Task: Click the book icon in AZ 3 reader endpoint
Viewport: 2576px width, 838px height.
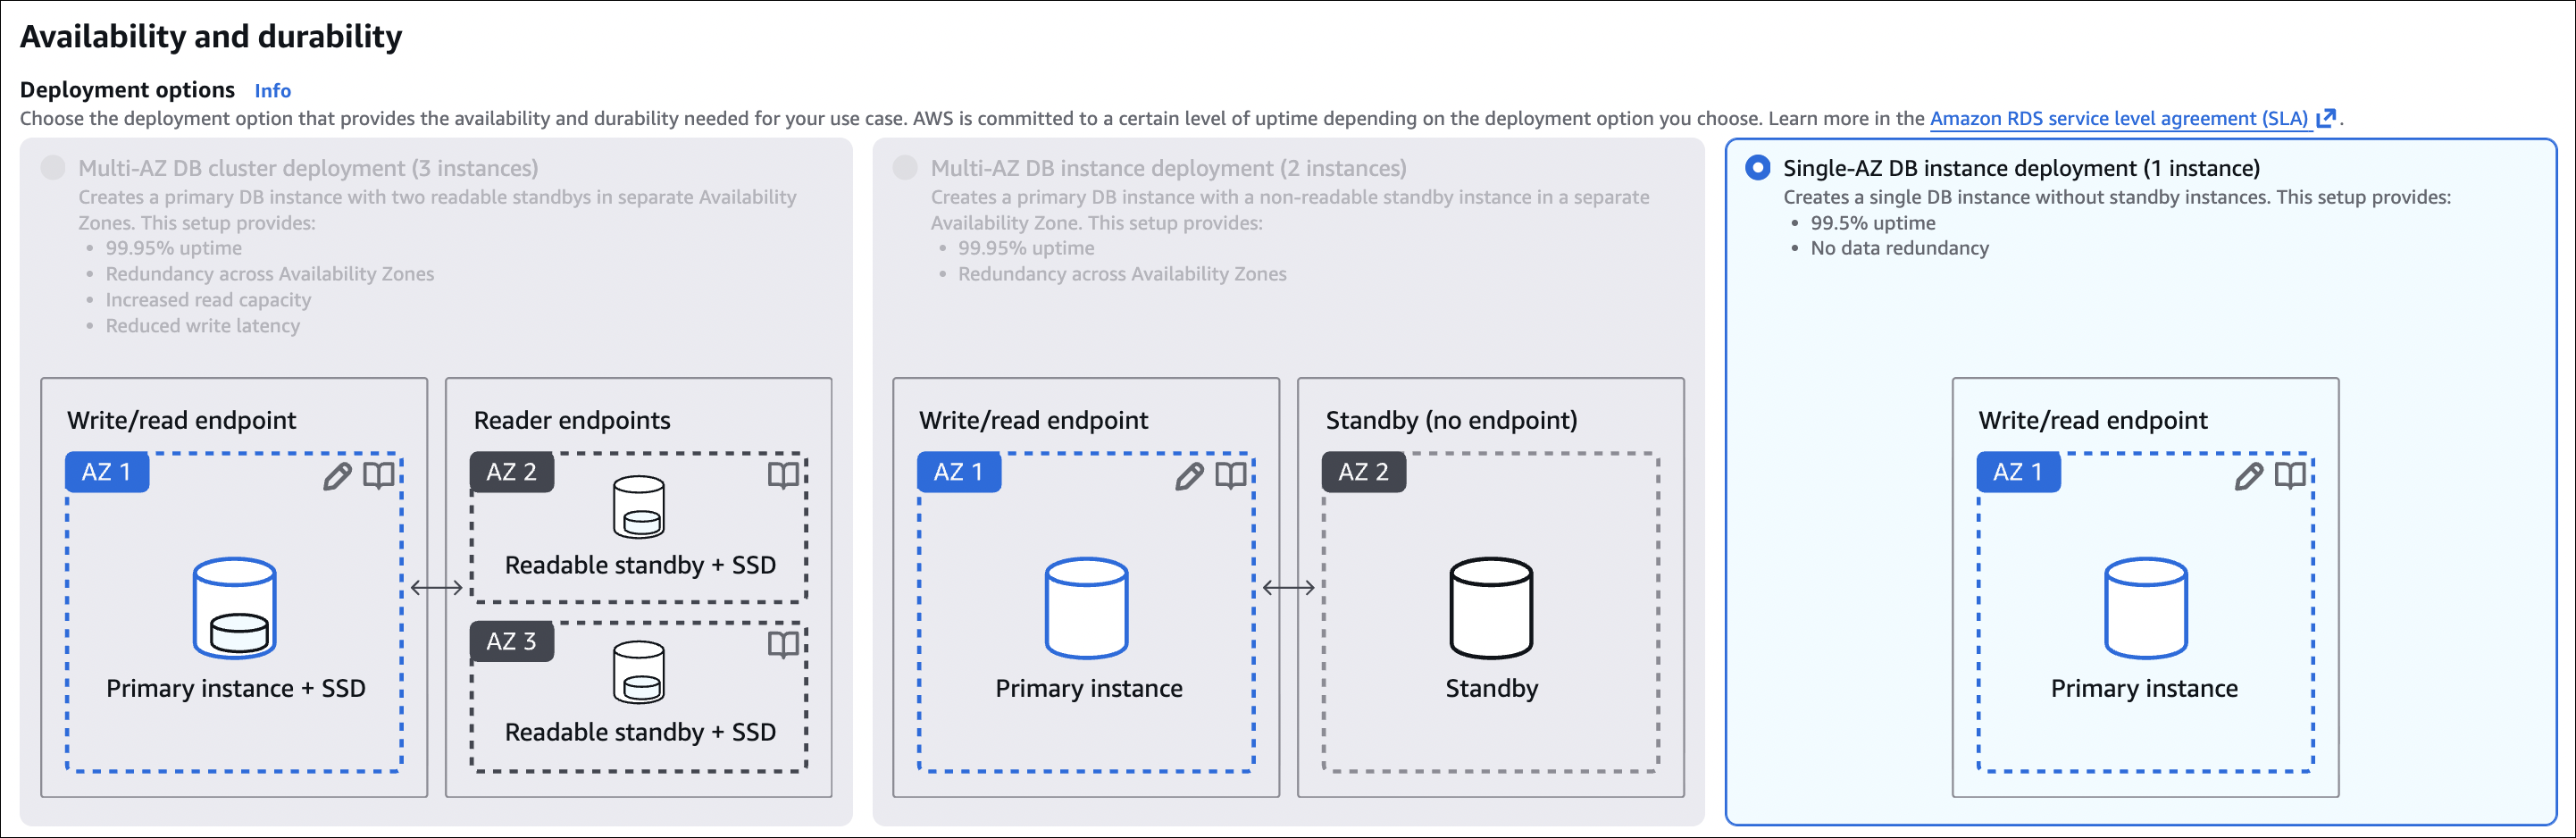Action: (783, 645)
